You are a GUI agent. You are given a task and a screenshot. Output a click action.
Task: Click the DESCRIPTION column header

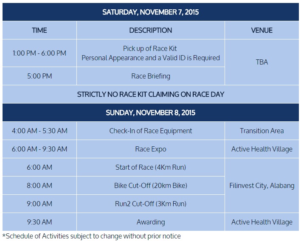[150, 31]
